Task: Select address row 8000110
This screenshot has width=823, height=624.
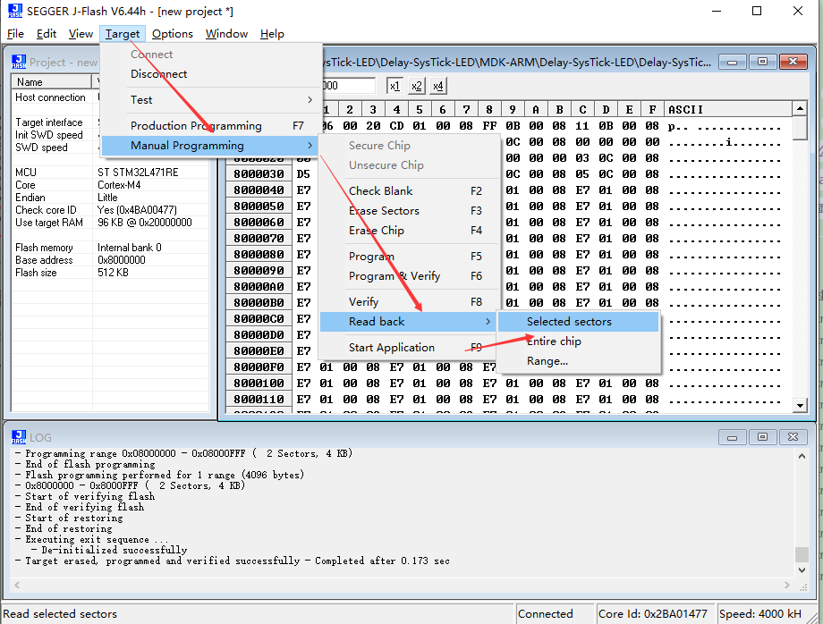Action: tap(259, 399)
